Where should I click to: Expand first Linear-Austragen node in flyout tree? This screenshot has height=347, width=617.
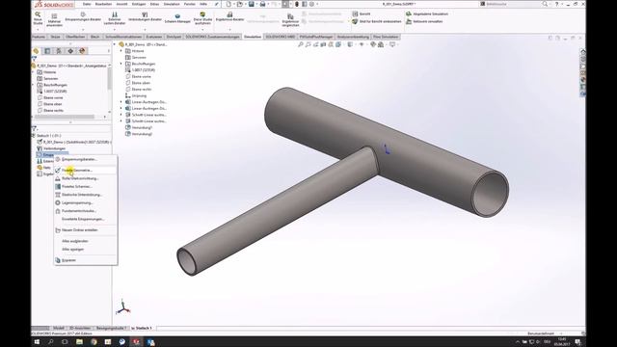pos(121,102)
